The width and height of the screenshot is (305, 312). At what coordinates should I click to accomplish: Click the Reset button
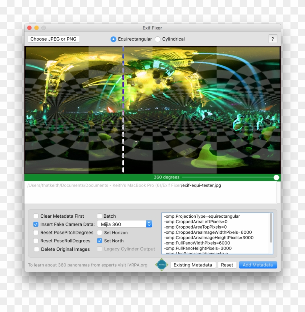227,265
